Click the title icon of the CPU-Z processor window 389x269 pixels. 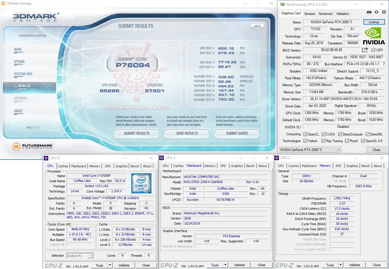click(x=46, y=158)
